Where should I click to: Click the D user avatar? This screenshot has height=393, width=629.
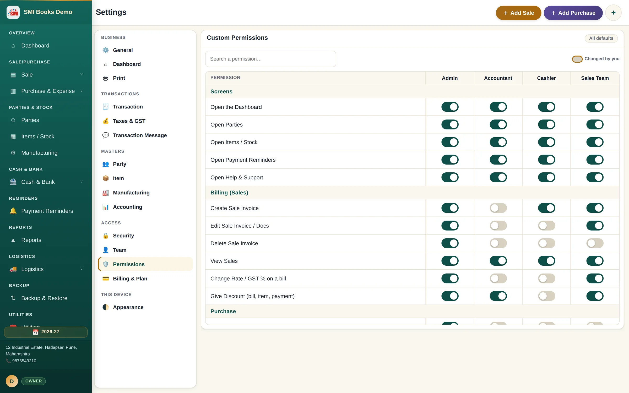12,381
